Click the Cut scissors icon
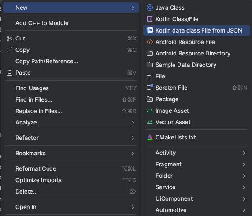The image size is (252, 216). pos(10,38)
